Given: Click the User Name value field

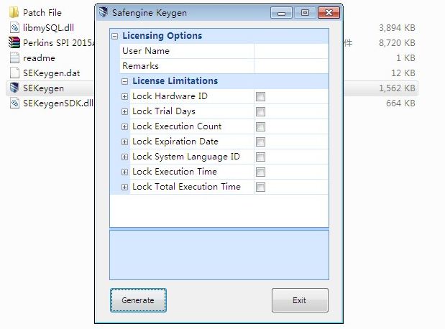Looking at the screenshot, I should click(x=290, y=51).
